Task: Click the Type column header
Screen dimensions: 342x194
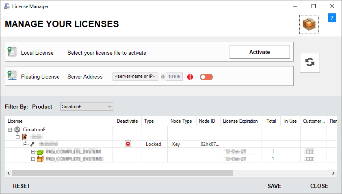Action: pyautogui.click(x=155, y=121)
